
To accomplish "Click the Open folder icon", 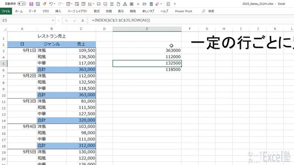I will tap(144, 4).
